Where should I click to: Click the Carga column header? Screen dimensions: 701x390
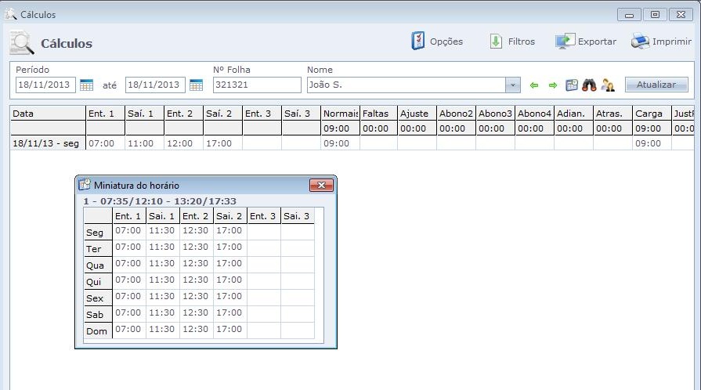(651, 114)
